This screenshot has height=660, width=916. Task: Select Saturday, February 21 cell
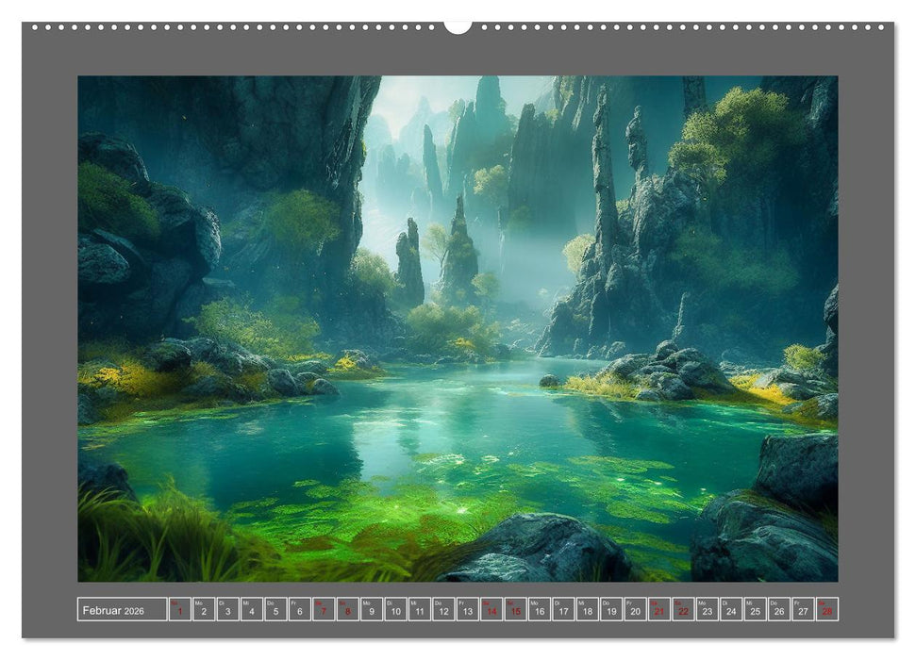tap(659, 610)
